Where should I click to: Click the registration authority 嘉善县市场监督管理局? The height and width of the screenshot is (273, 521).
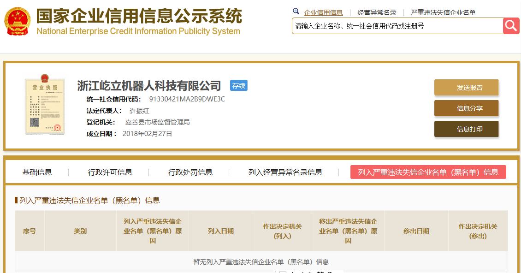(158, 122)
